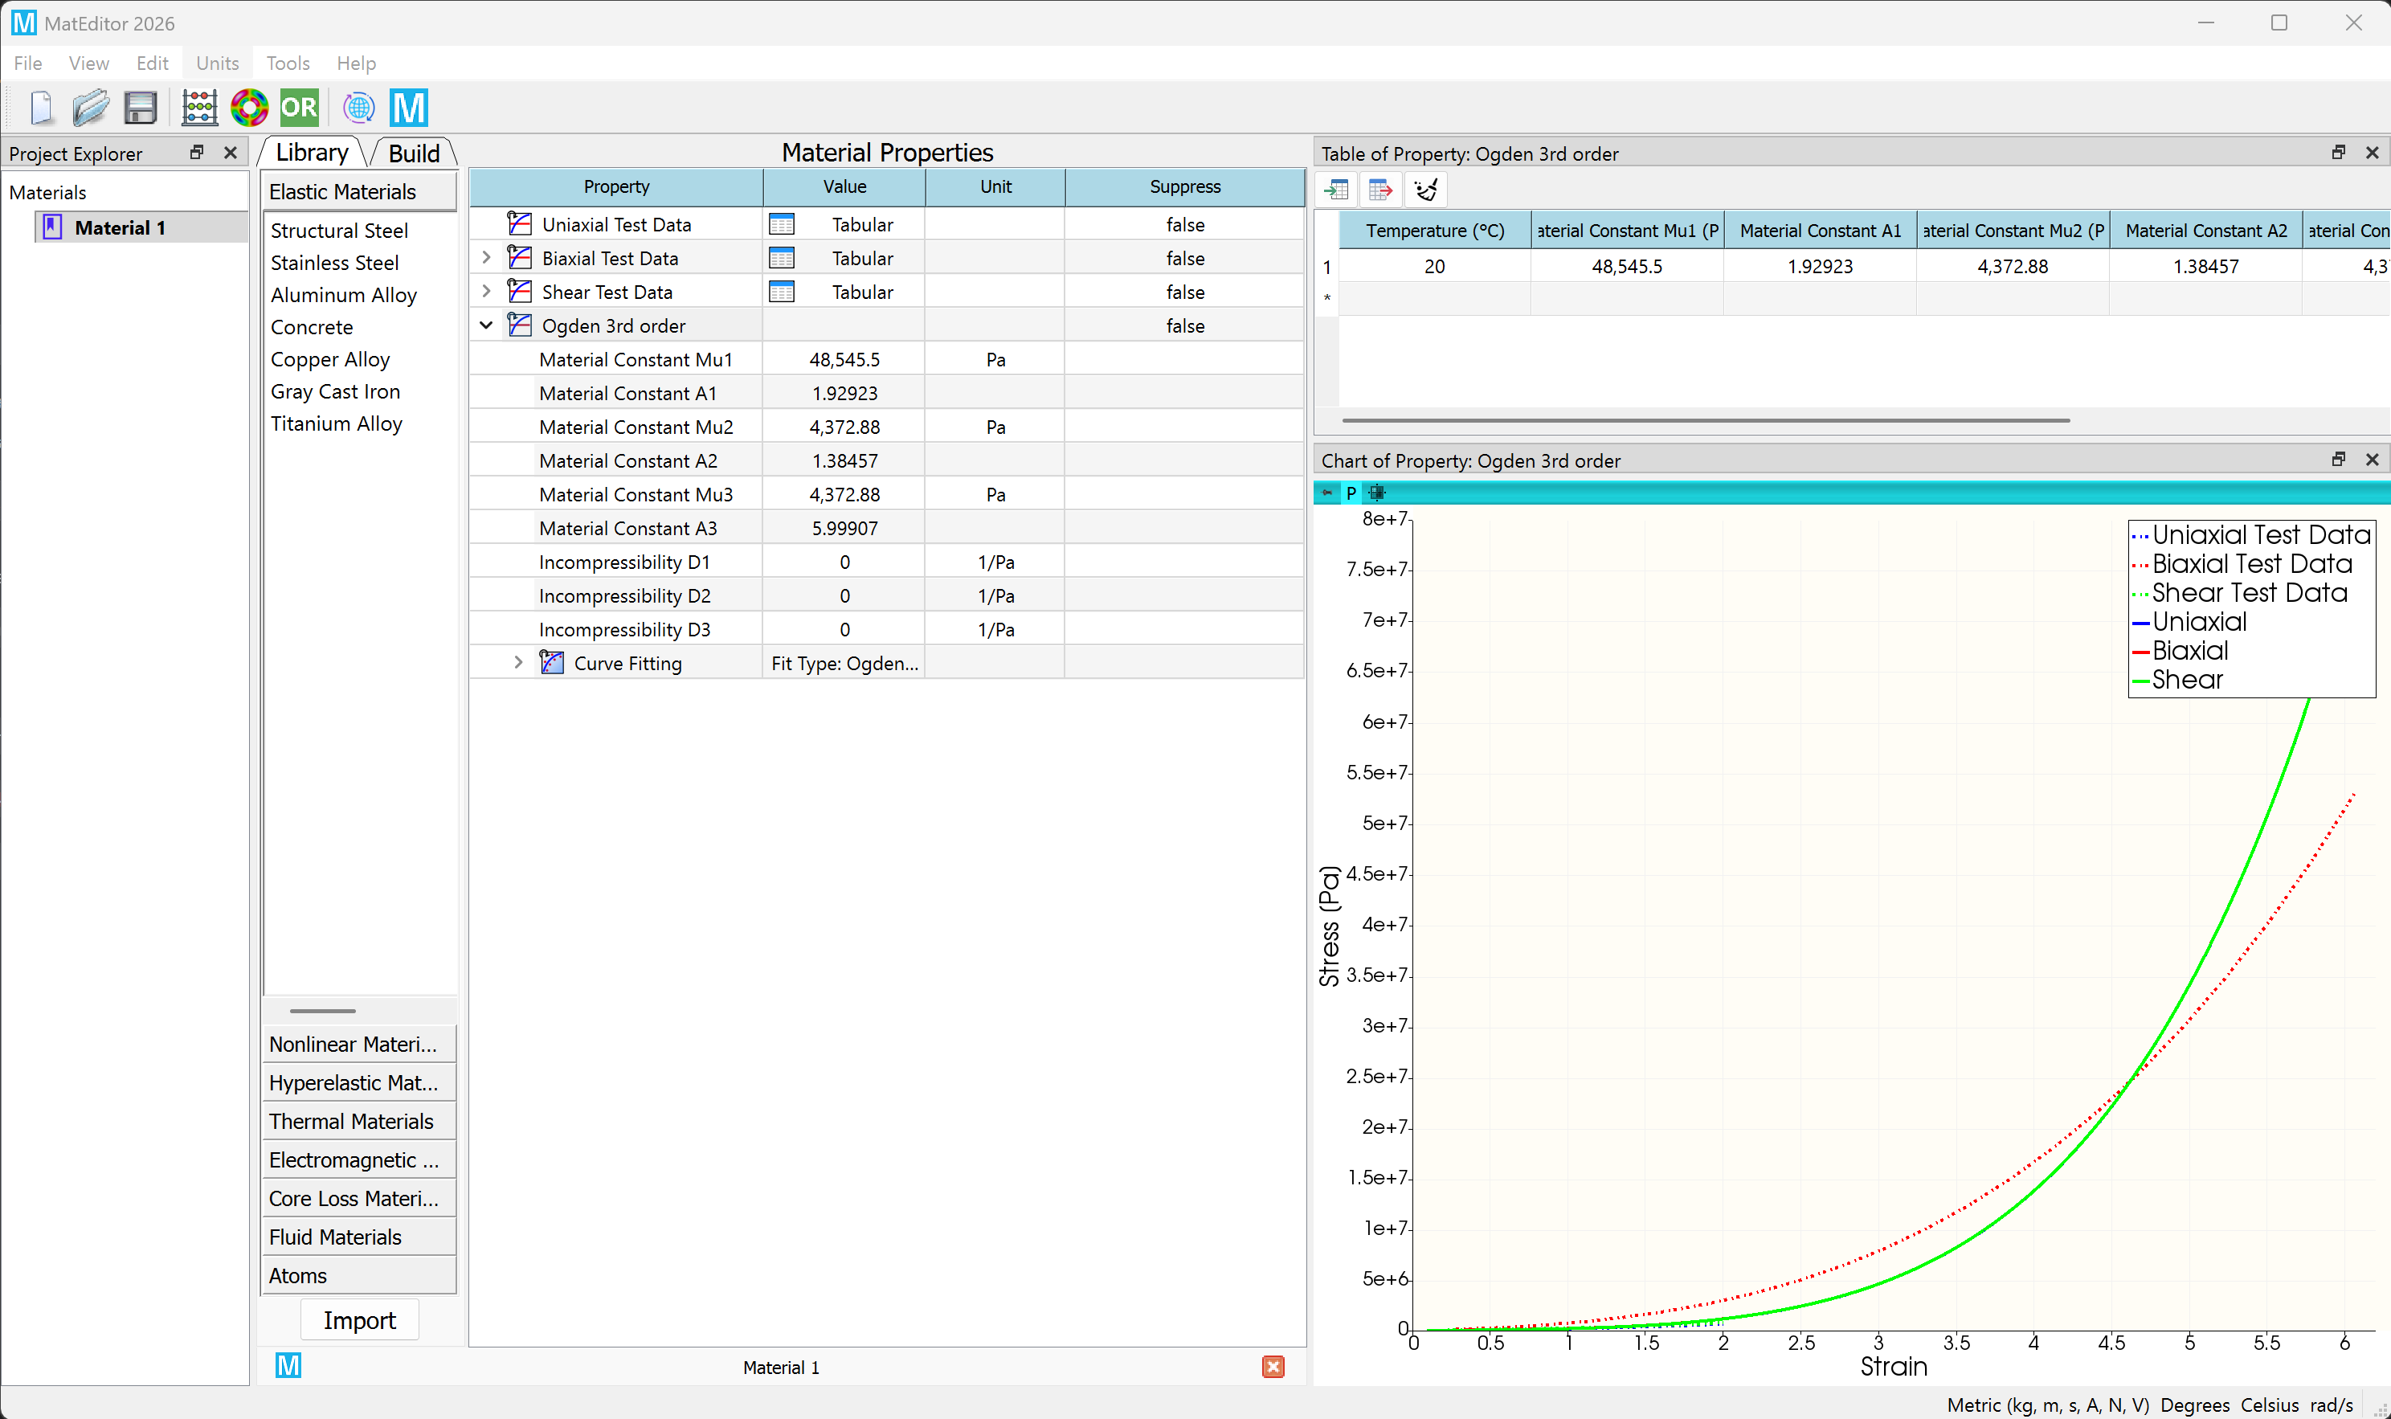The image size is (2391, 1419).
Task: Click the save floppy disk icon
Action: [x=141, y=107]
